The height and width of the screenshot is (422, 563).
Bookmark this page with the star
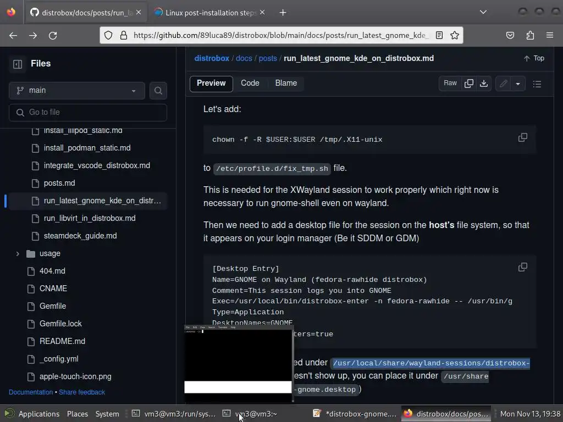point(455,35)
